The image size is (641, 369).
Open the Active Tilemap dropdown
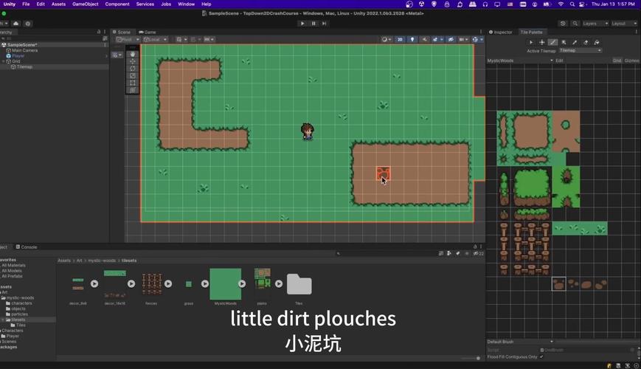point(581,50)
